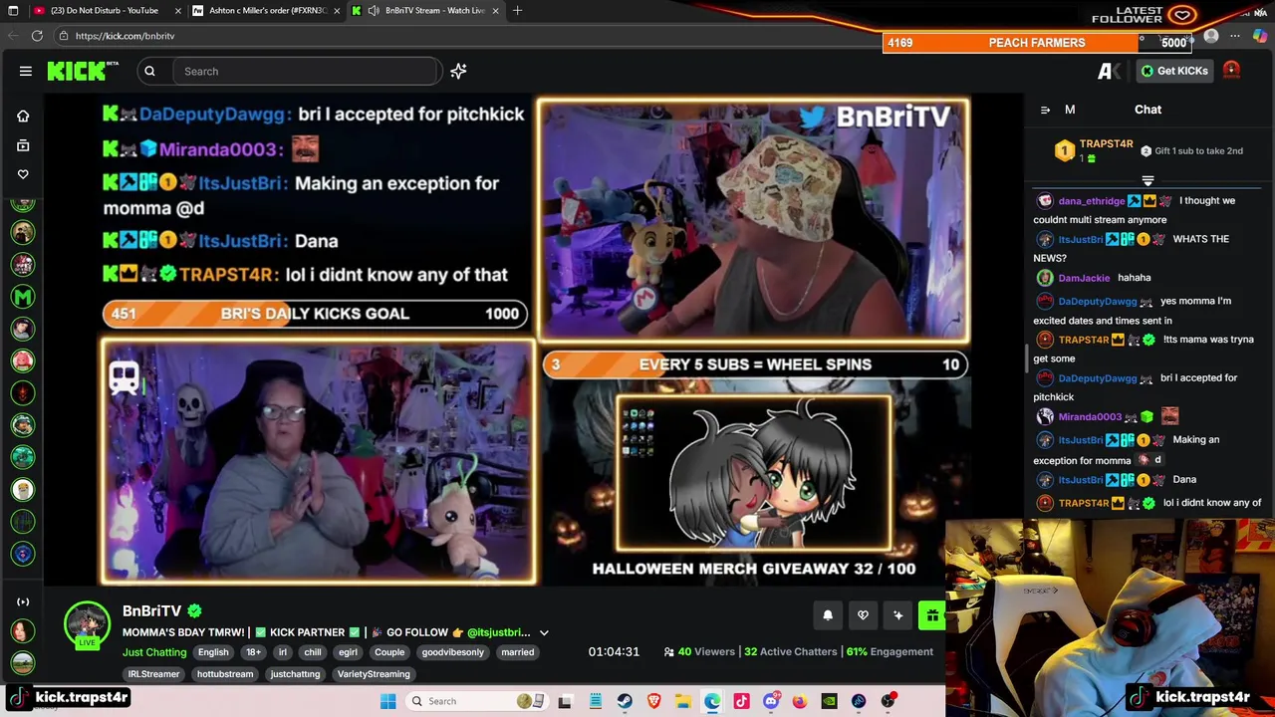Screen dimensions: 1275x717
Task: Click the VarietyStreaming tag
Action: 374,674
